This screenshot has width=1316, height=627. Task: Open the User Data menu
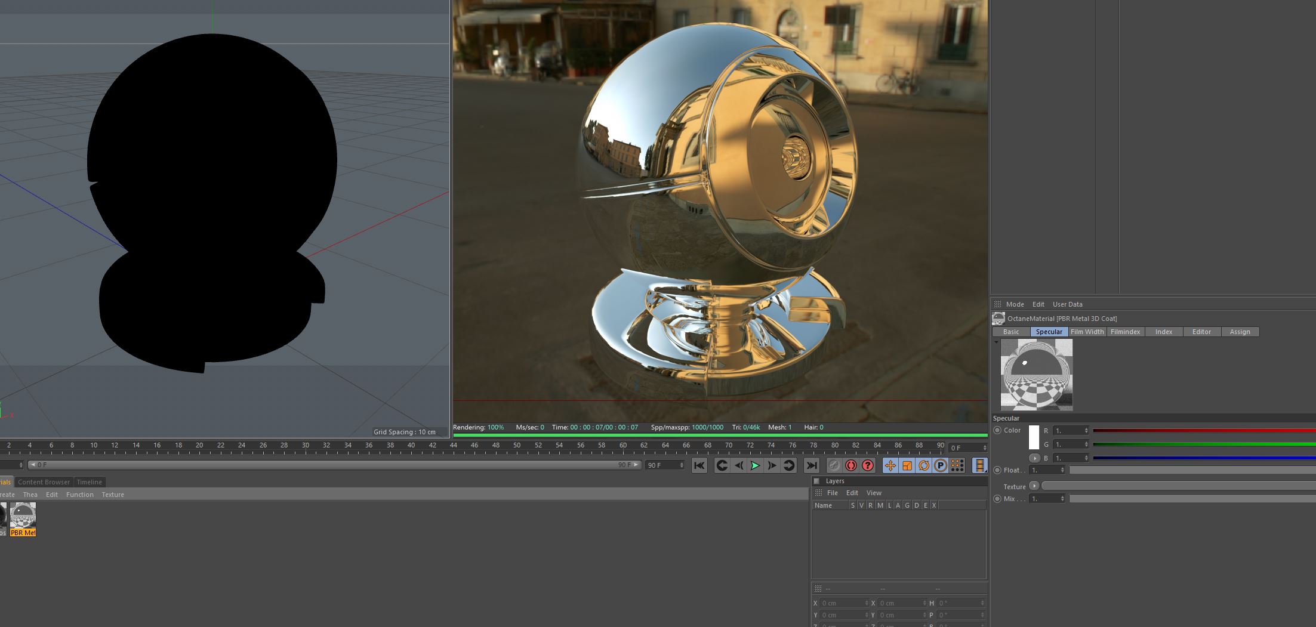(x=1067, y=304)
